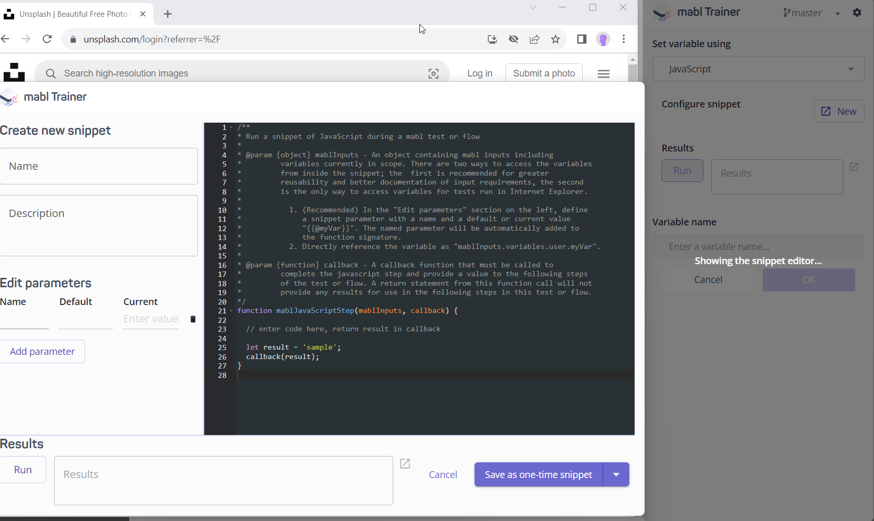Run the JavaScript snippet
874x521 pixels.
click(23, 470)
